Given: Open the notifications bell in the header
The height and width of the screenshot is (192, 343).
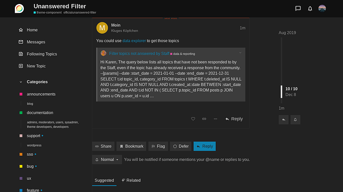Looking at the screenshot, I should click(x=310, y=8).
